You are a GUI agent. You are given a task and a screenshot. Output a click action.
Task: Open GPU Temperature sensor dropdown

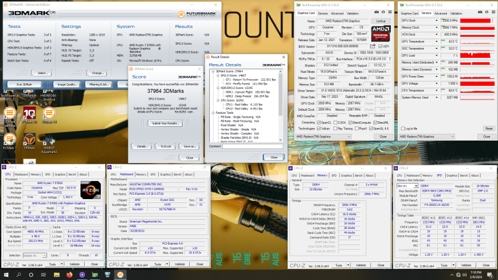tap(436, 42)
